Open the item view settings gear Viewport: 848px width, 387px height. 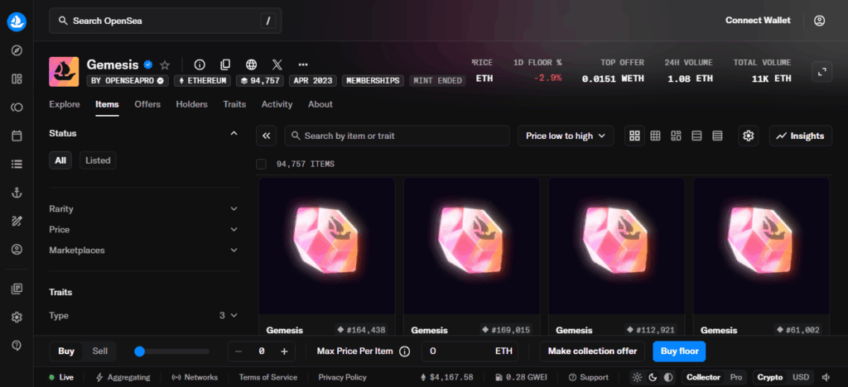tap(749, 136)
